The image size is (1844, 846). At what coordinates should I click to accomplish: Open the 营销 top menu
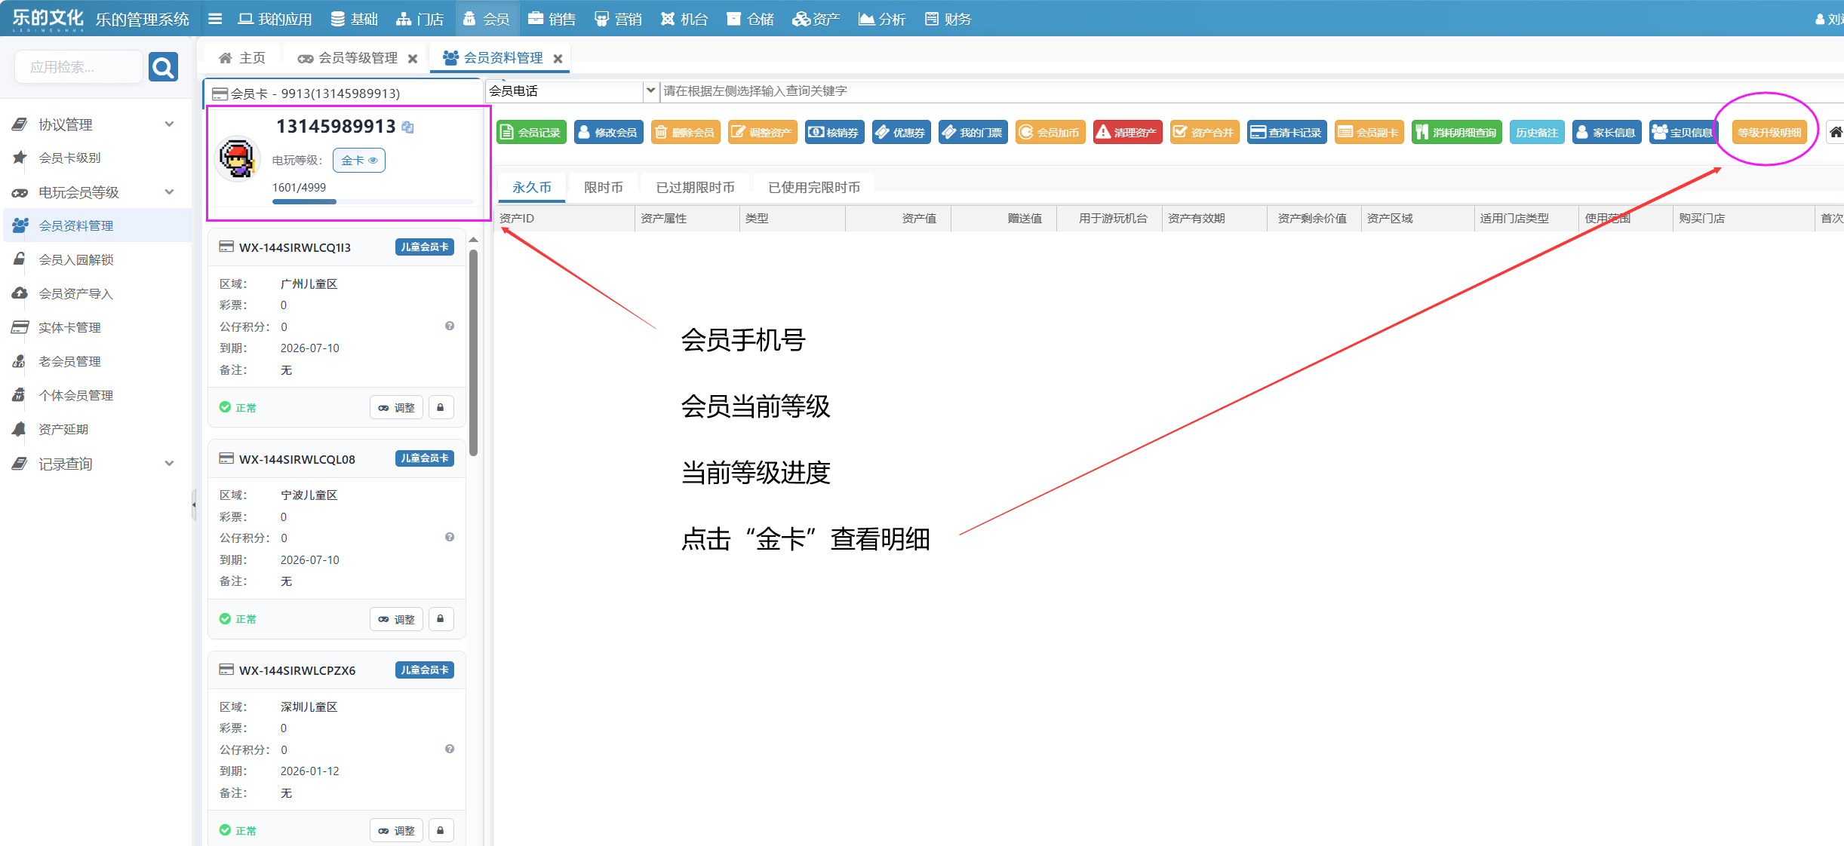tap(619, 19)
